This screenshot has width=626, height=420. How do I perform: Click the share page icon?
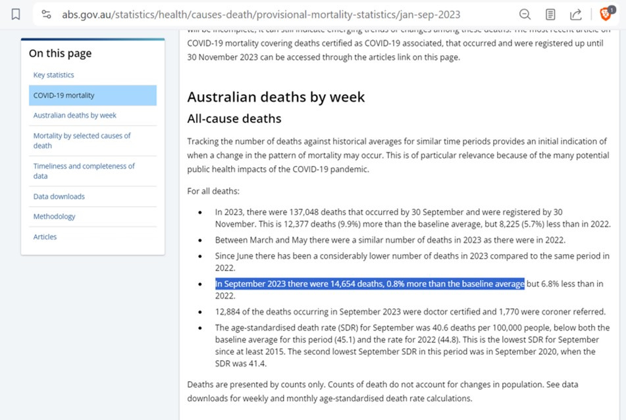[x=575, y=14]
